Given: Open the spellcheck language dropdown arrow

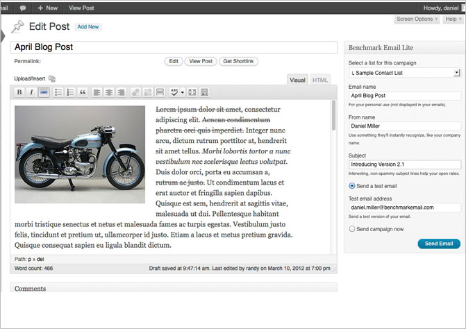Looking at the screenshot, I should (181, 92).
